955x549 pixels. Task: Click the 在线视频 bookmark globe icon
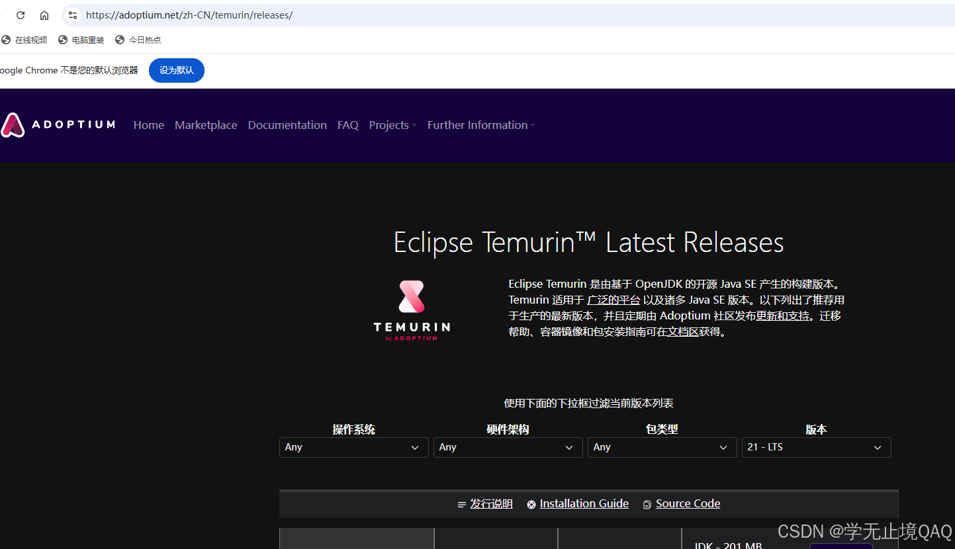(6, 40)
